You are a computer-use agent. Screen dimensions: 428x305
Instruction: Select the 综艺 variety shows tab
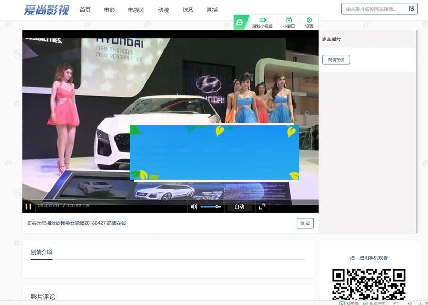[187, 9]
